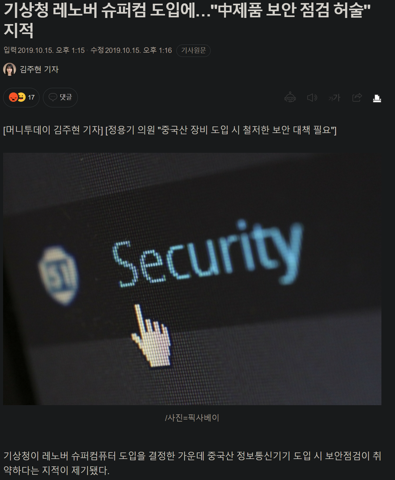Print the article with the printer icon
The width and height of the screenshot is (395, 480).
tap(377, 98)
